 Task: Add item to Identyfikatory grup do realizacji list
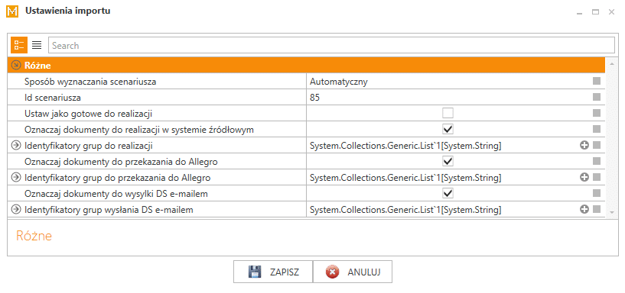[584, 146]
